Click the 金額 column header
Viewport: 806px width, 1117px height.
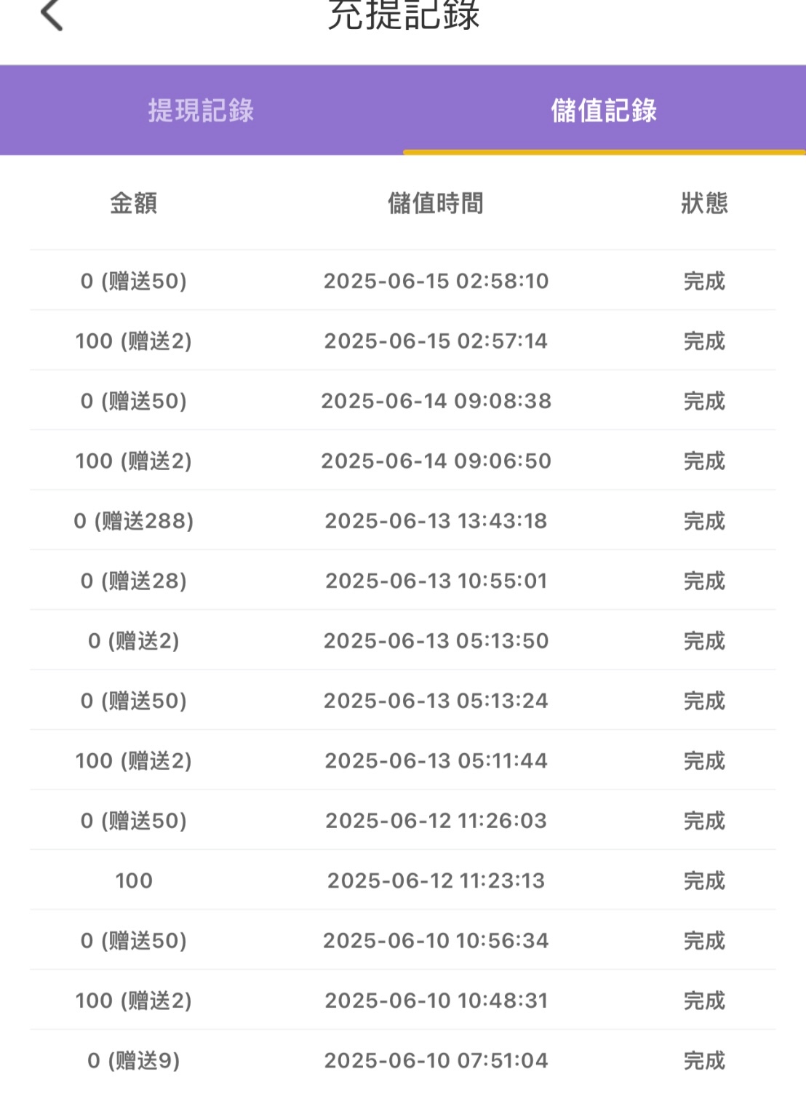[x=133, y=203]
